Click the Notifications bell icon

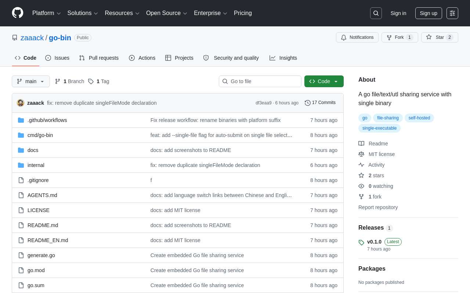pyautogui.click(x=344, y=37)
